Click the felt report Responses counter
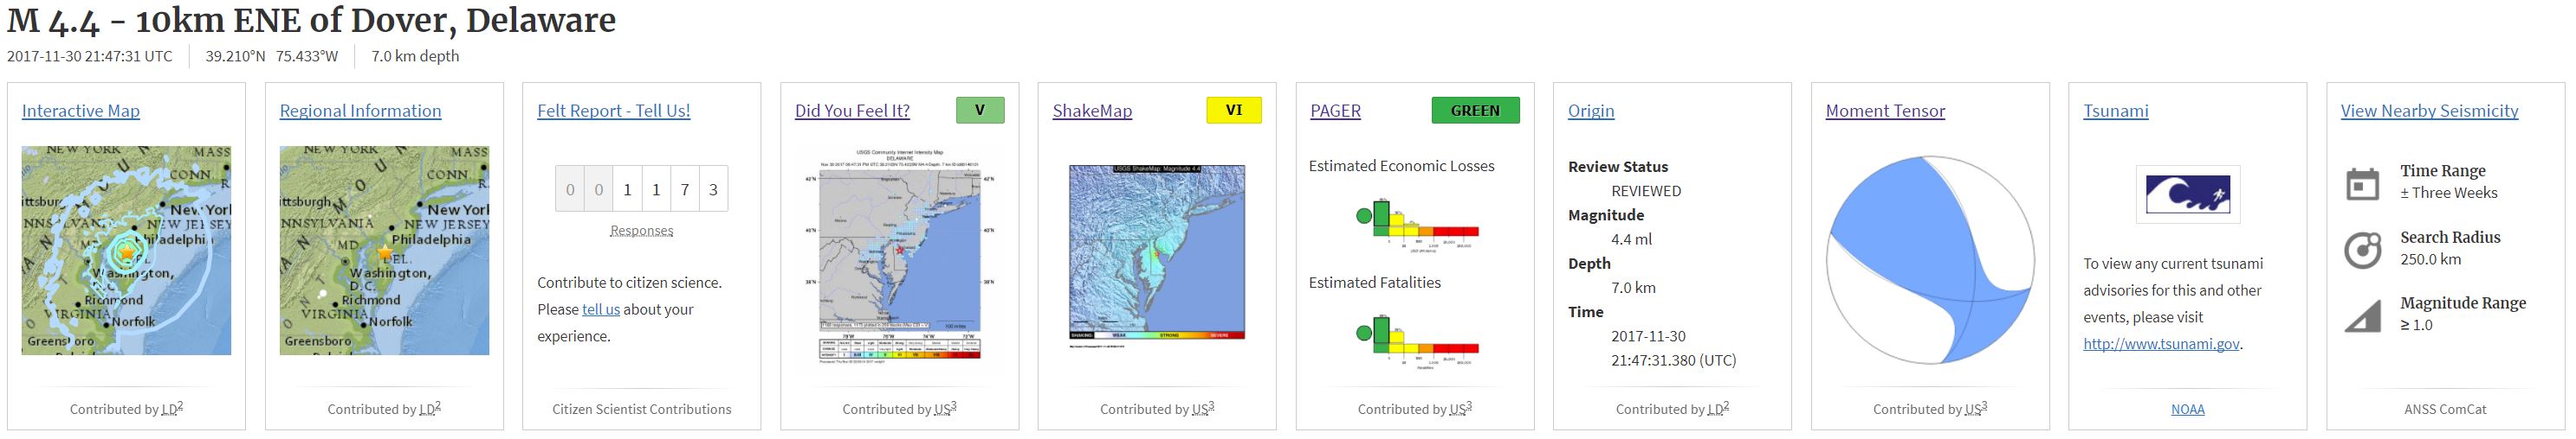The height and width of the screenshot is (439, 2576). click(x=641, y=188)
